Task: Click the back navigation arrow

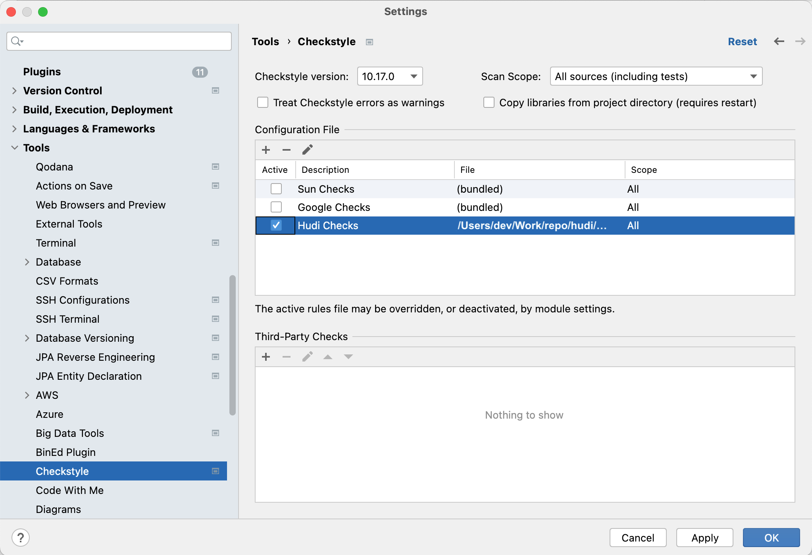Action: (779, 42)
